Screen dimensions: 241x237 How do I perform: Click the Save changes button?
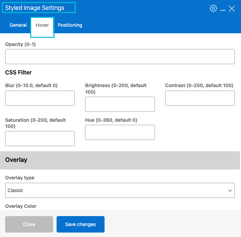click(x=80, y=224)
